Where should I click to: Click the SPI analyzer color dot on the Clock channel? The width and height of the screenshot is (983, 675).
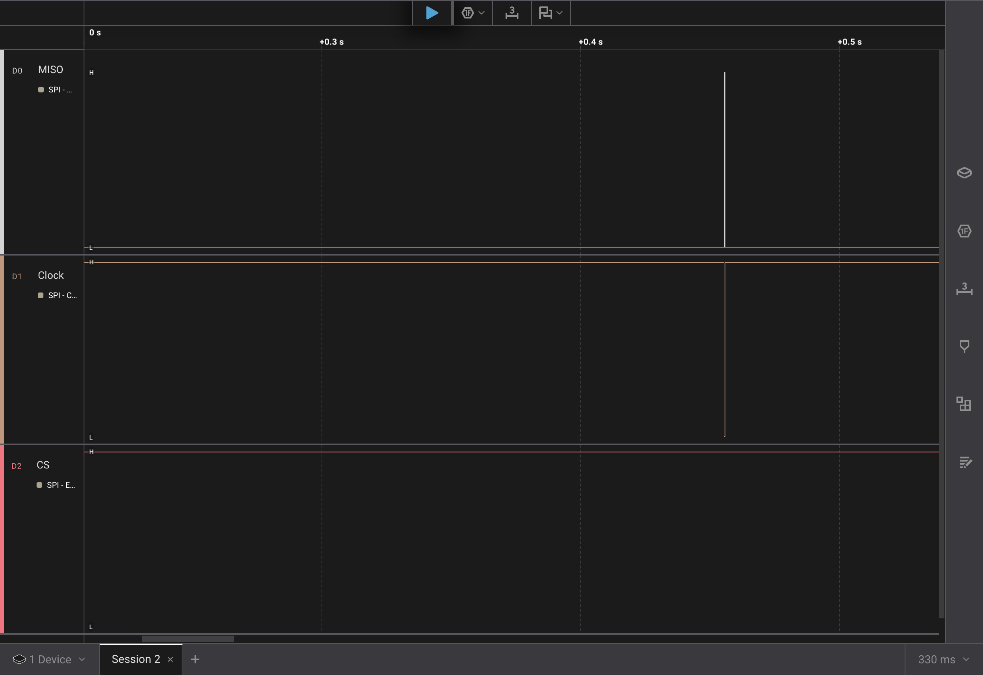(41, 295)
